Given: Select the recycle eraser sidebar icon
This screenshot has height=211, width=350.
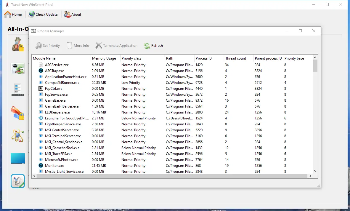Looking at the screenshot, I should [18, 68].
